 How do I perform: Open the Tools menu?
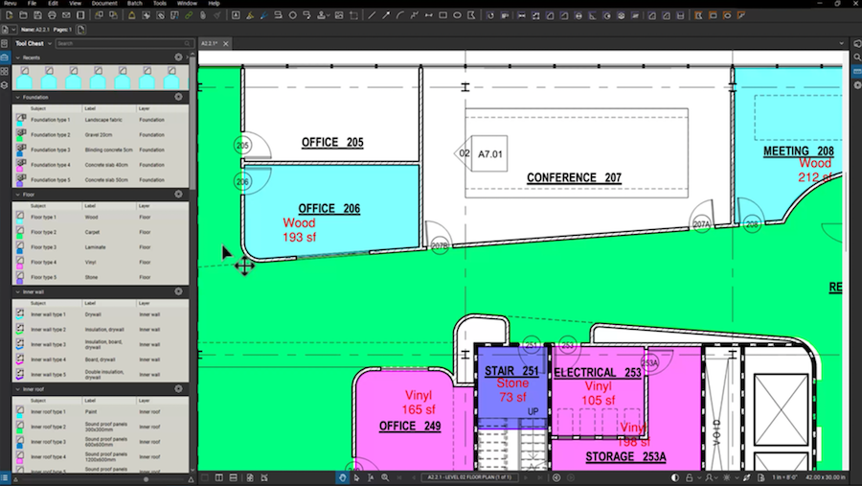coord(160,3)
